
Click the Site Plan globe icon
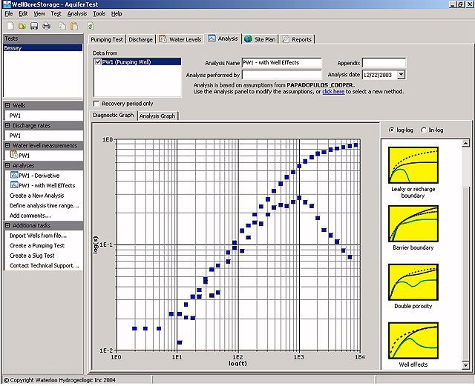pos(248,39)
